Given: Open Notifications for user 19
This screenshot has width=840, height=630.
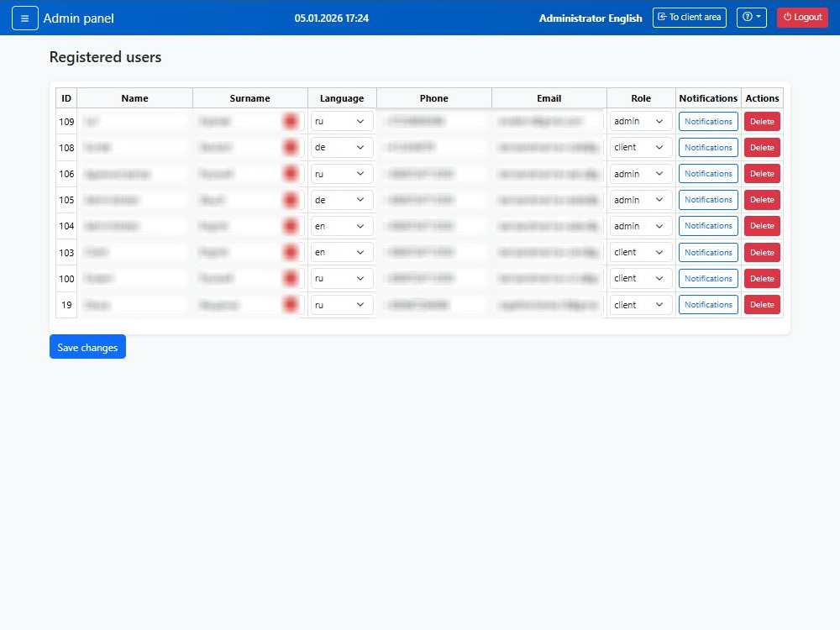Looking at the screenshot, I should (x=708, y=304).
